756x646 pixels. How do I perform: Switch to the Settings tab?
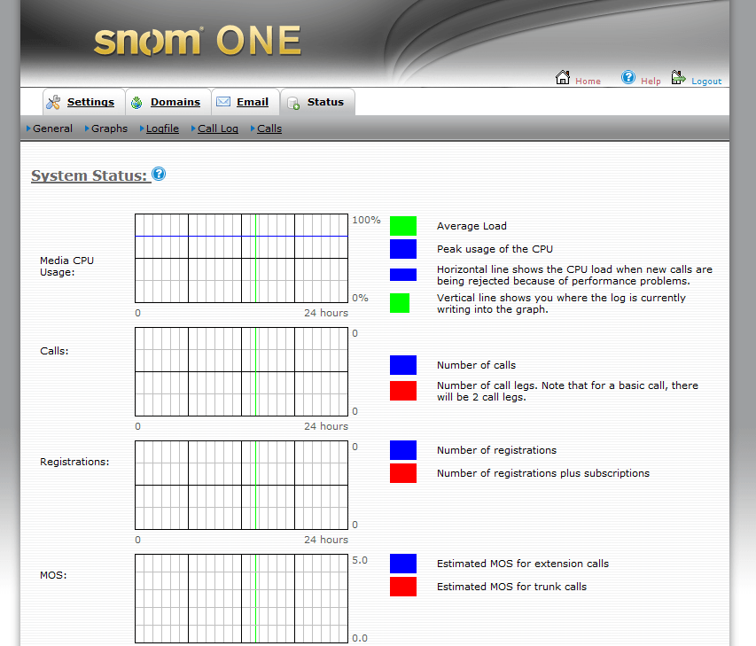(x=90, y=102)
